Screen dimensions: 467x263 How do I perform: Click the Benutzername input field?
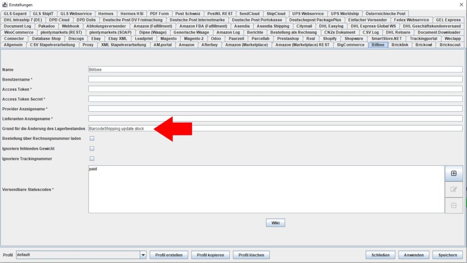tap(275, 79)
